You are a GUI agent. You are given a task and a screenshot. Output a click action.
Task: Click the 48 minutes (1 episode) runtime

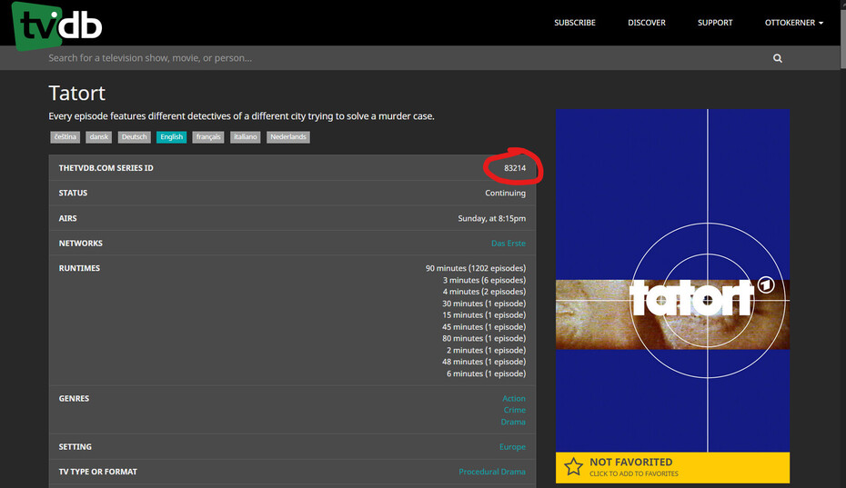point(484,362)
